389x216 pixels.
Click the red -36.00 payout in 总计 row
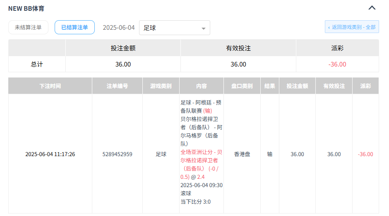pyautogui.click(x=337, y=64)
